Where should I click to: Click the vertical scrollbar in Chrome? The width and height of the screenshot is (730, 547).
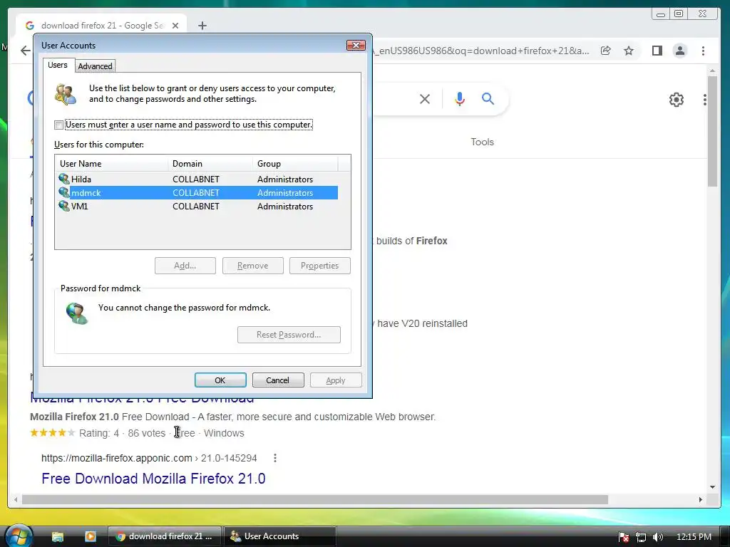pos(712,131)
